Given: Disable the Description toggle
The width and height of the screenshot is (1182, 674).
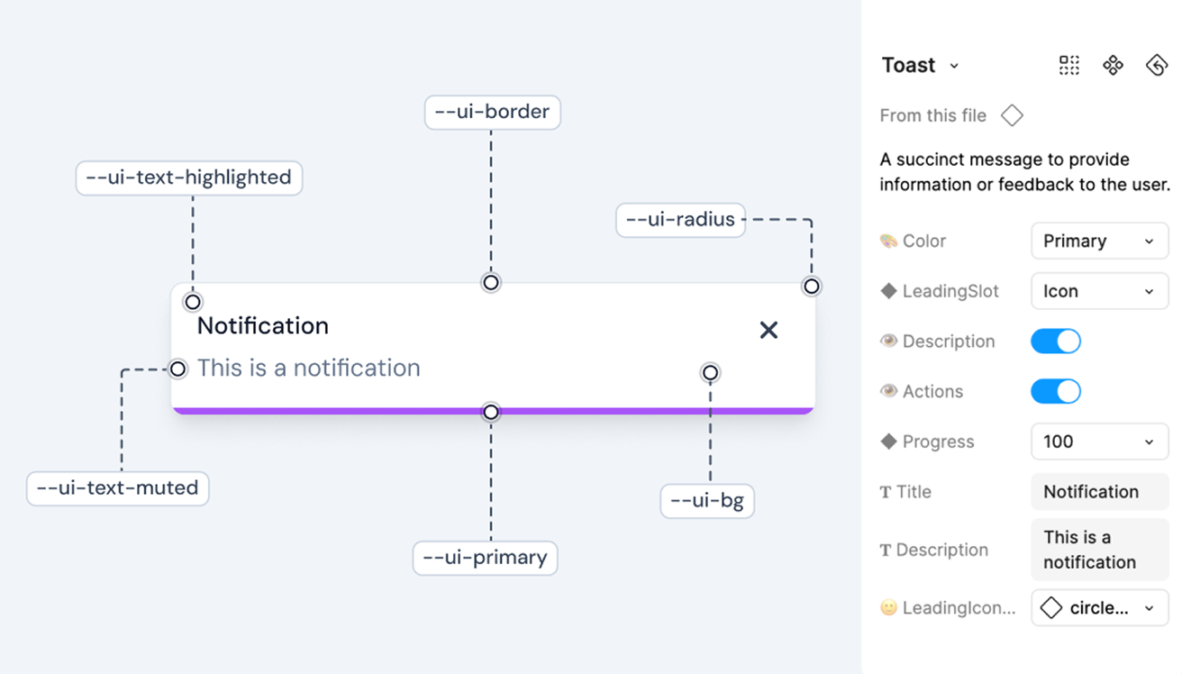Looking at the screenshot, I should [1055, 341].
